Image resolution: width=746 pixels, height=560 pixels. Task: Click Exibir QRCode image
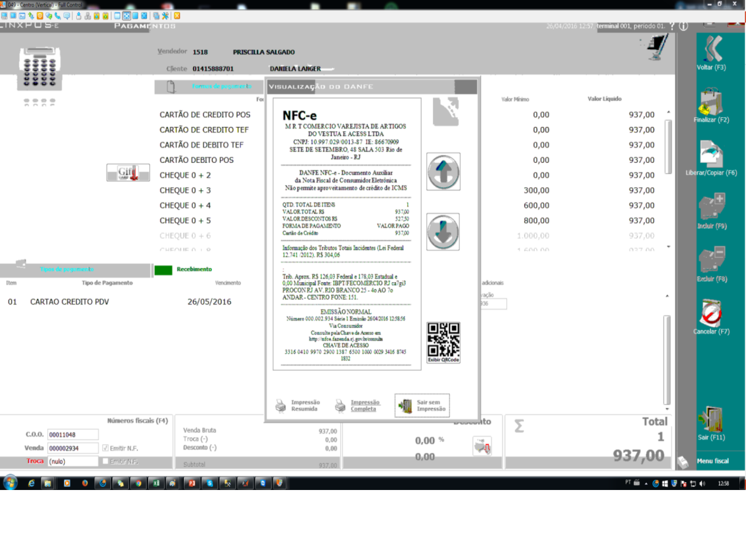443,342
